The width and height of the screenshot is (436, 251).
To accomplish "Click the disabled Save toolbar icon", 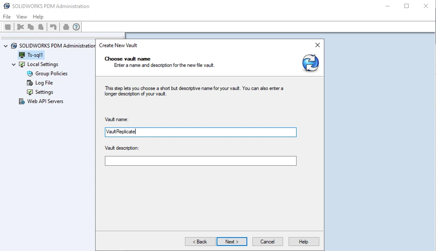I will [8, 27].
